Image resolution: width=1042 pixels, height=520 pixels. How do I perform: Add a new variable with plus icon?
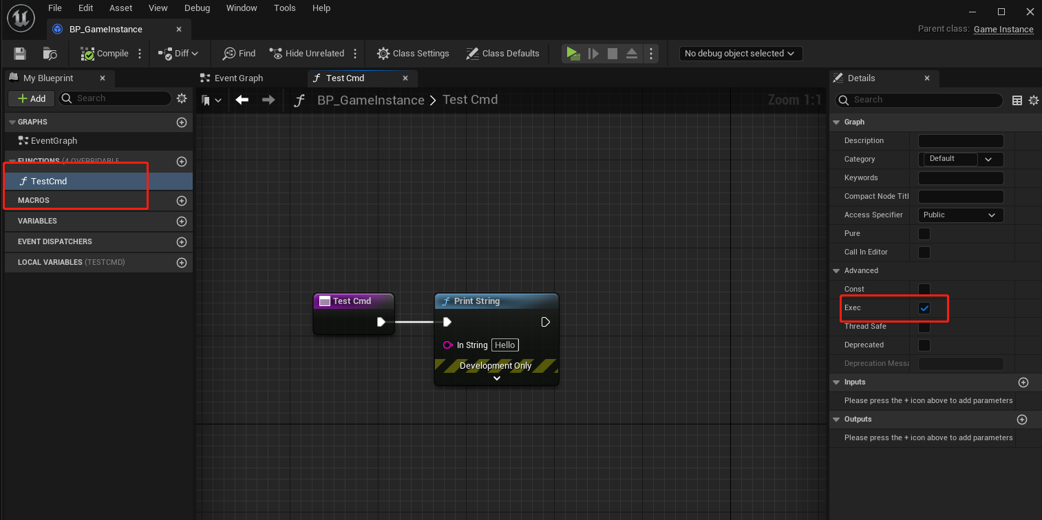coord(182,221)
